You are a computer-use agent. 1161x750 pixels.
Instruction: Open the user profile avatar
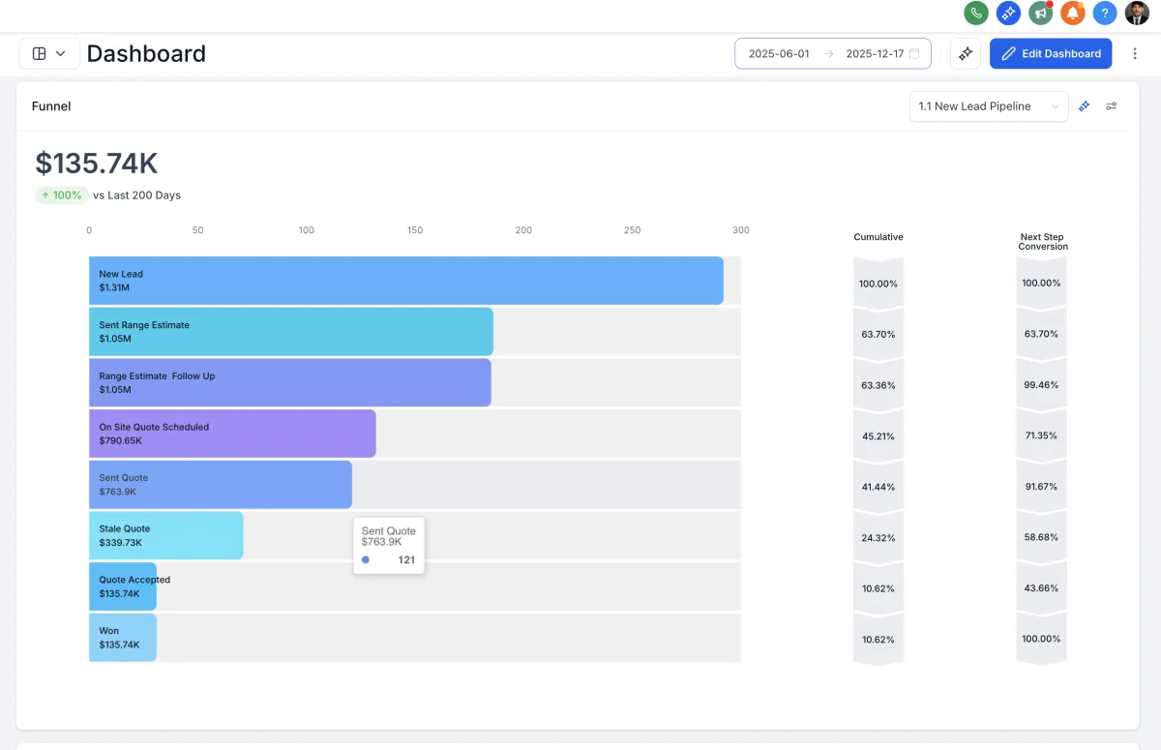[1137, 14]
